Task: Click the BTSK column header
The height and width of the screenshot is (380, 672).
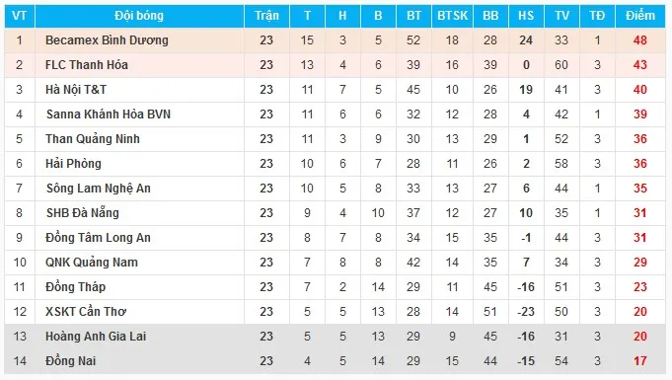Action: pos(452,16)
